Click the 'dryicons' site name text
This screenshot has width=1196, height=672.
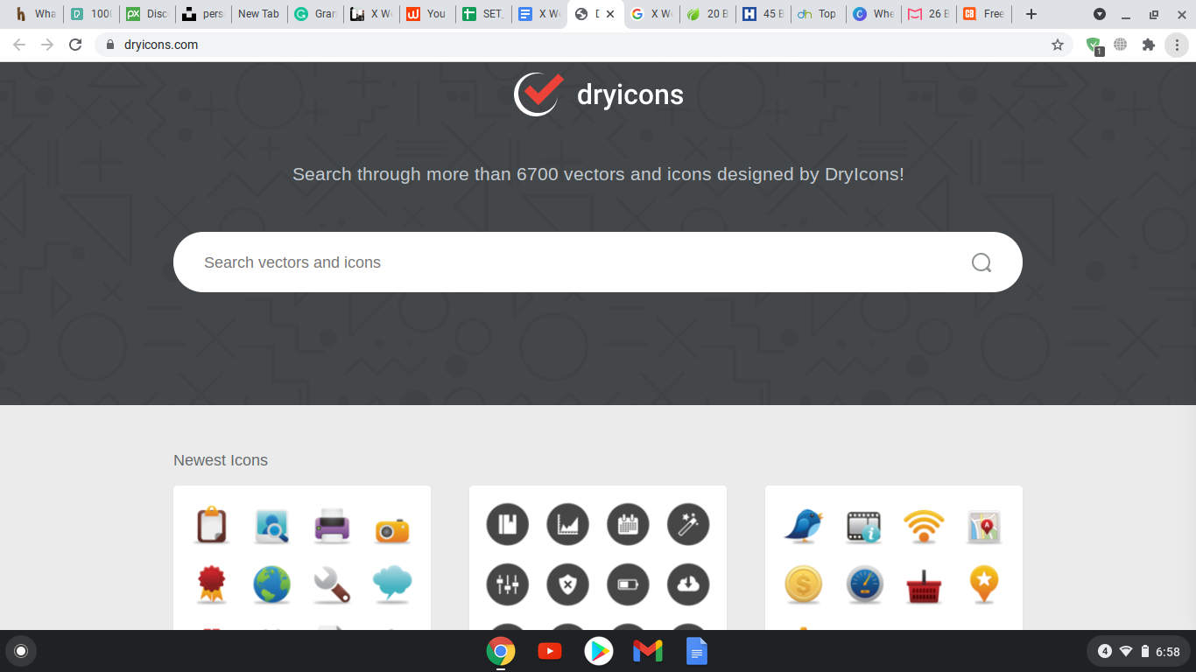coord(630,94)
